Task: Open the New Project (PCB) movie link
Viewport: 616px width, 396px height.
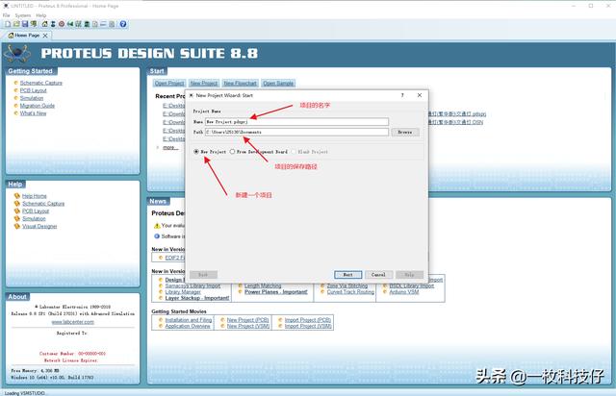Action: click(x=248, y=320)
